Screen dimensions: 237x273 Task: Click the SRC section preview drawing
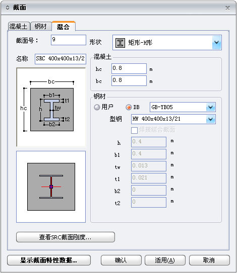pos(51,187)
